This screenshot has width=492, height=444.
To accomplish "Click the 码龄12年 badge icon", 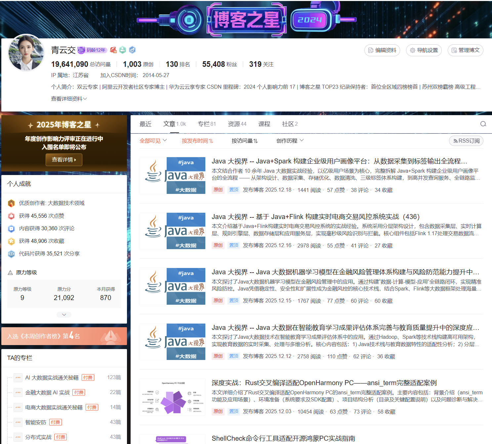I will 92,50.
